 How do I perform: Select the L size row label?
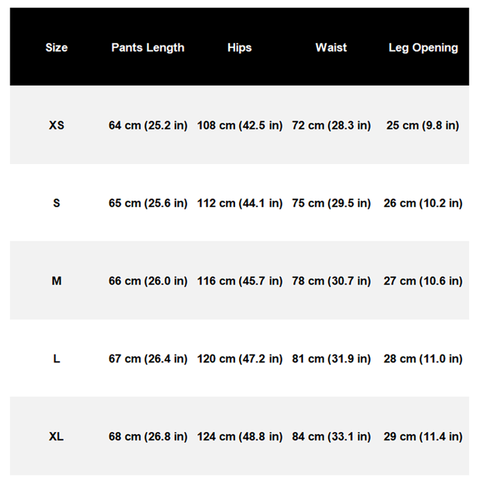point(57,358)
